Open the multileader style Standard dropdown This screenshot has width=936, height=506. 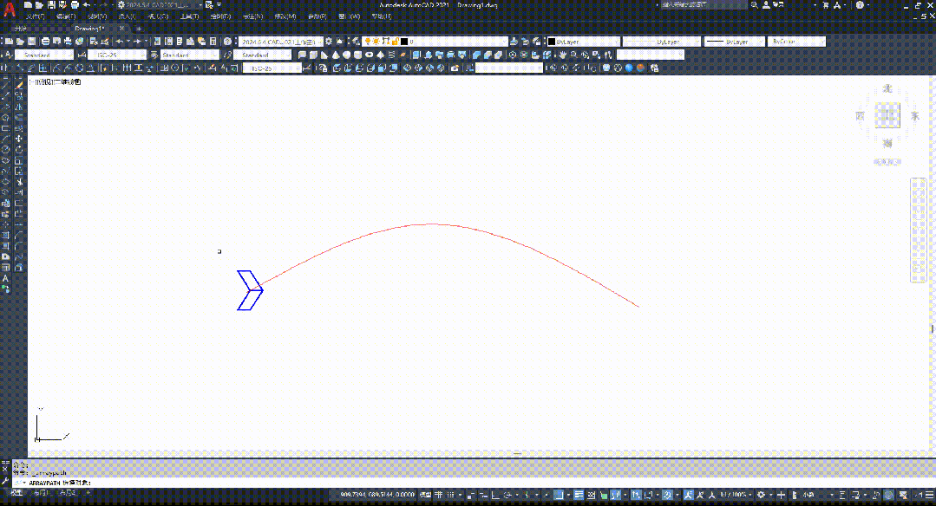(262, 55)
